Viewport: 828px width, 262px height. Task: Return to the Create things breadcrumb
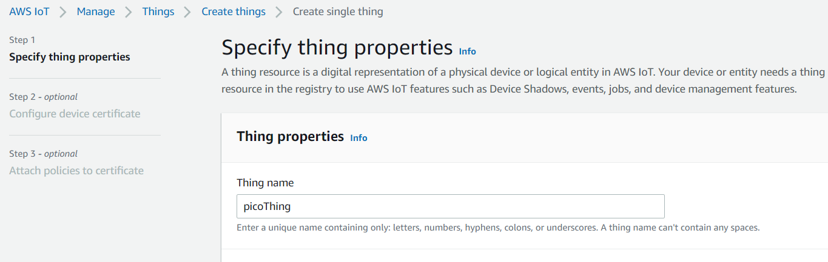pyautogui.click(x=234, y=11)
